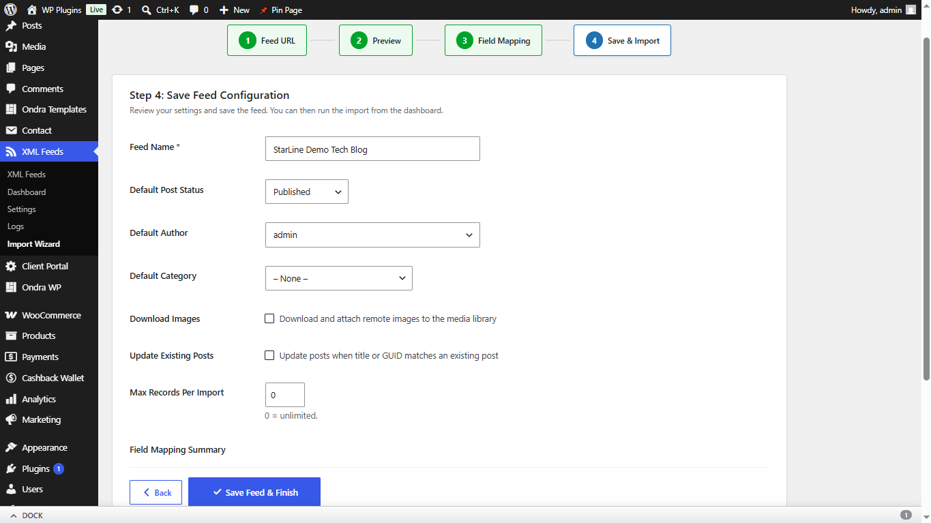This screenshot has height=523, width=931.
Task: Open search magnifier icon Ctrl+K
Action: coord(147,10)
